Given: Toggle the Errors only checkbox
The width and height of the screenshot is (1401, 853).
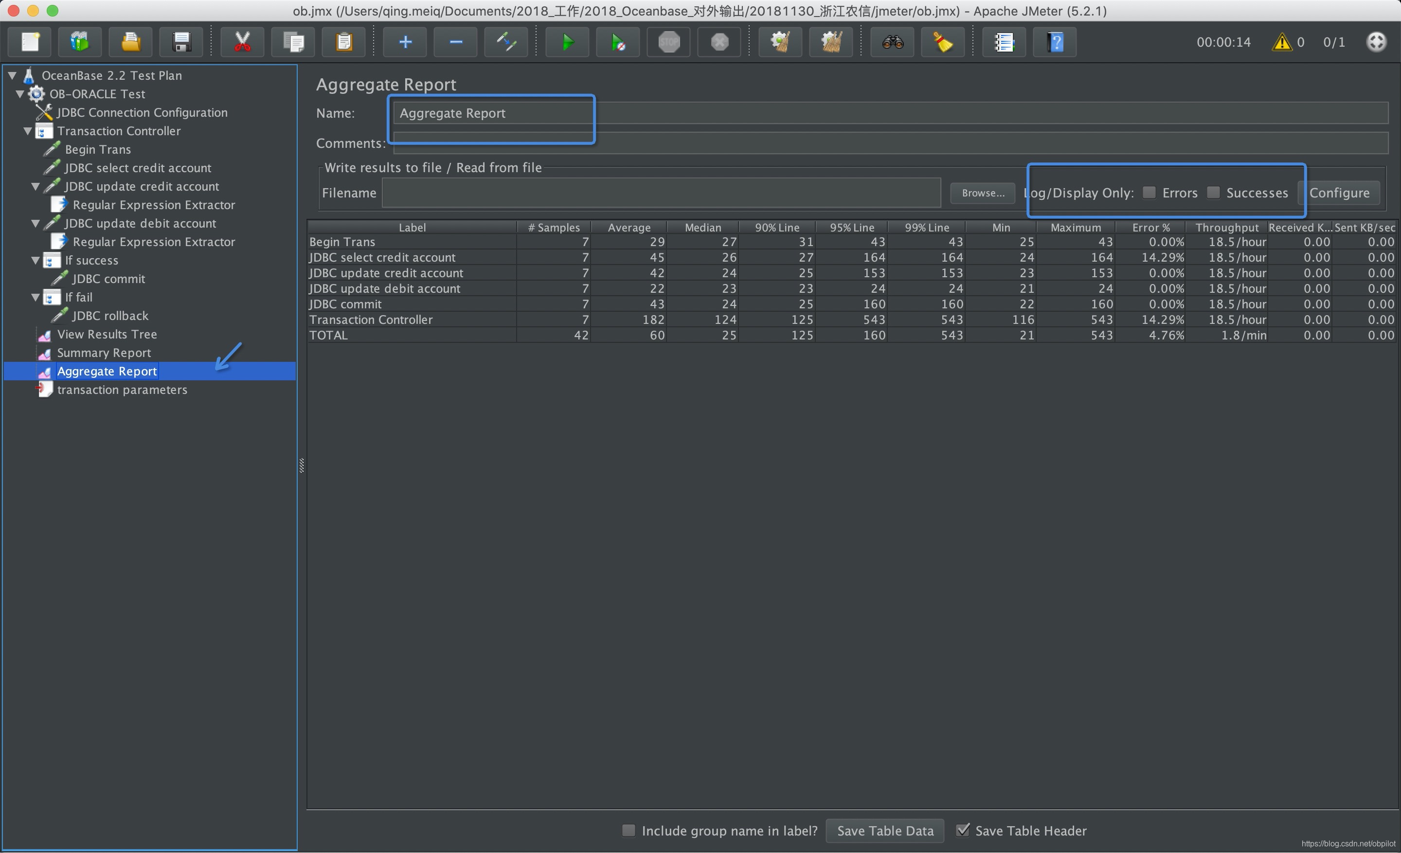Looking at the screenshot, I should click(x=1149, y=193).
